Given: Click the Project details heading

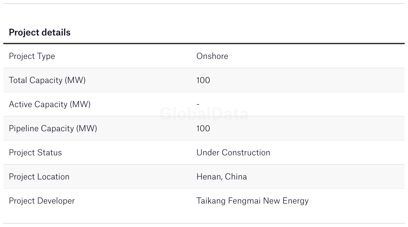Looking at the screenshot, I should 39,32.
